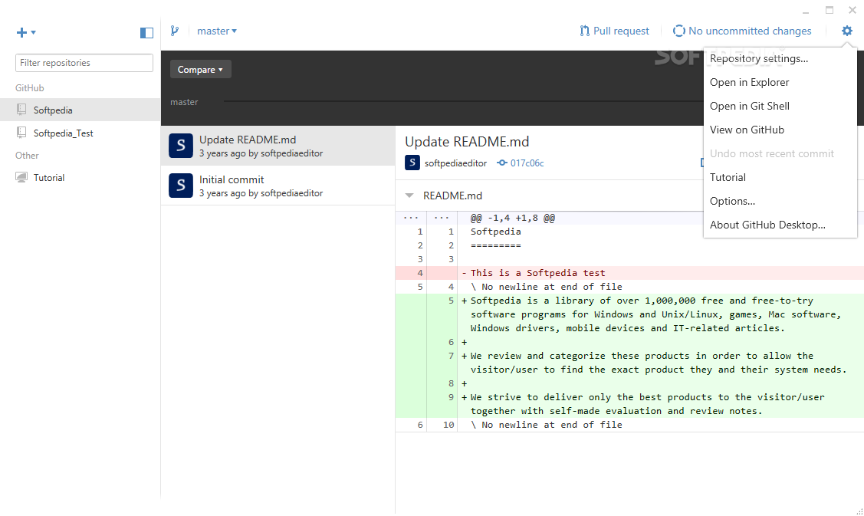This screenshot has height=516, width=864.
Task: Collapse the README.md file diff
Action: click(x=409, y=196)
